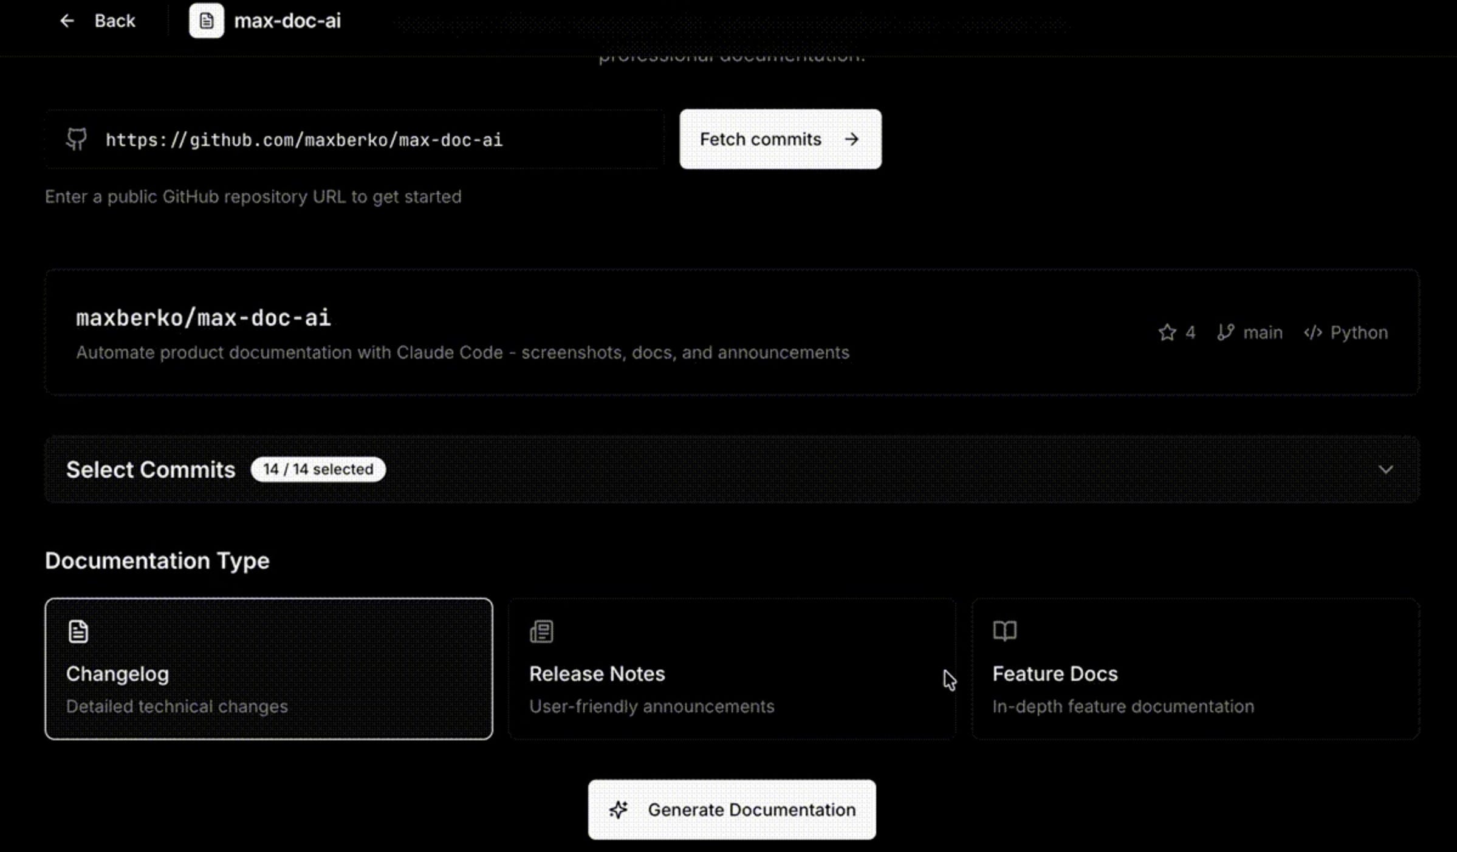Screen dimensions: 1457x852
Task: Expand the Select Commits chevron
Action: 1385,469
